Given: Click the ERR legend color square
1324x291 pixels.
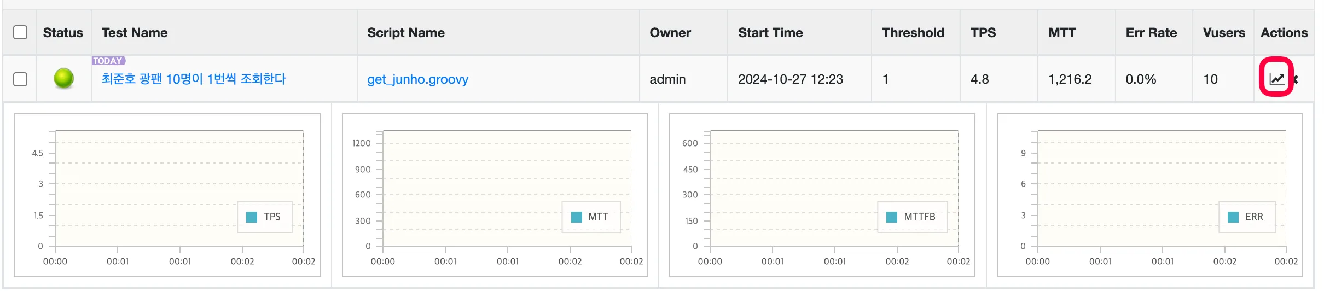Looking at the screenshot, I should (1233, 217).
